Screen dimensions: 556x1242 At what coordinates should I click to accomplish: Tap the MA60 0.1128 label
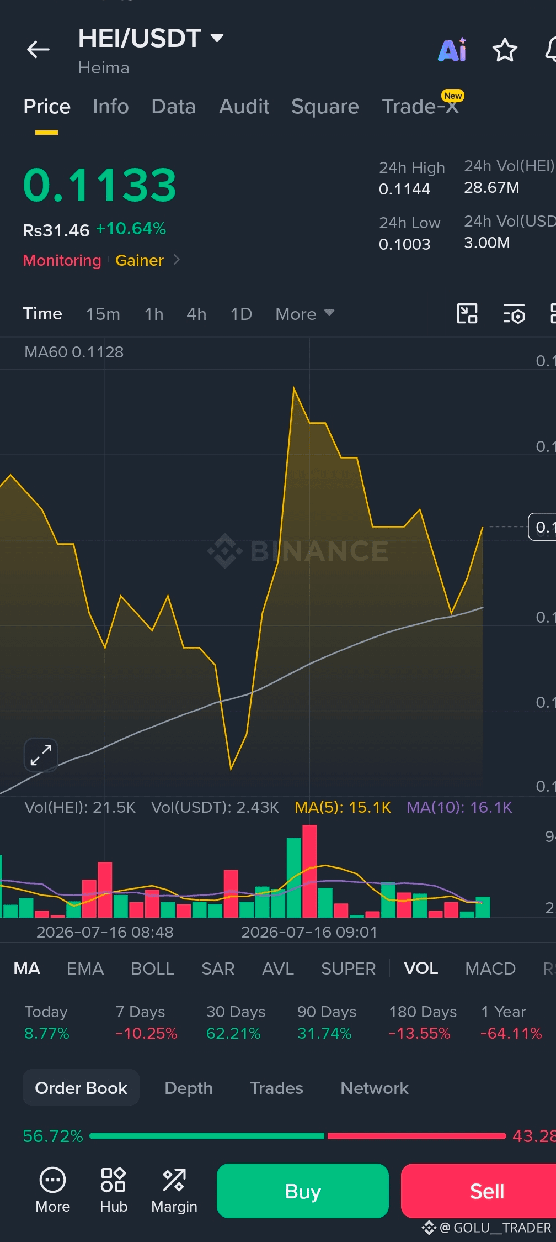[74, 352]
